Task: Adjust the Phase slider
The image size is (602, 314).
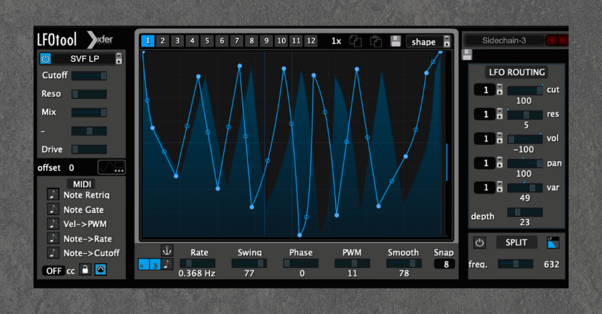Action: (300, 263)
